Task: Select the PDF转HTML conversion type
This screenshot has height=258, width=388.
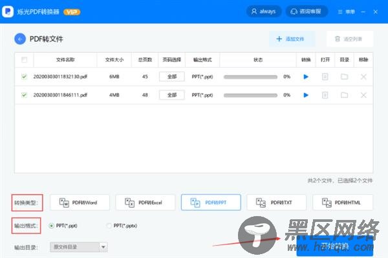Action: (343, 203)
